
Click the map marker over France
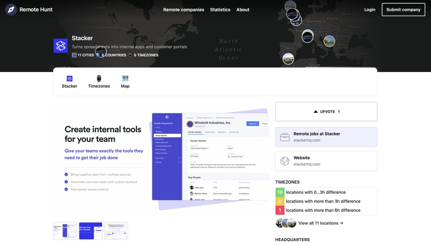point(307,37)
